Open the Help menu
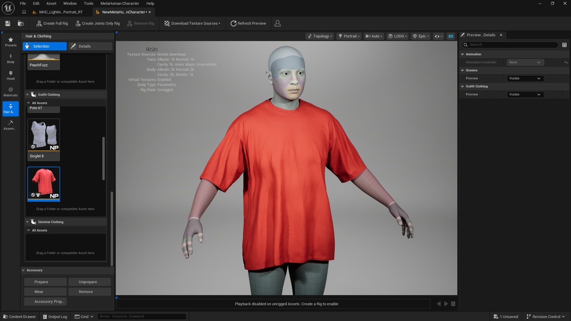571x321 pixels. [150, 3]
